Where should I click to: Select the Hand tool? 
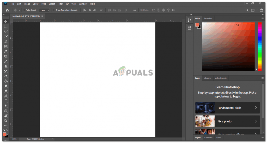click(x=6, y=116)
